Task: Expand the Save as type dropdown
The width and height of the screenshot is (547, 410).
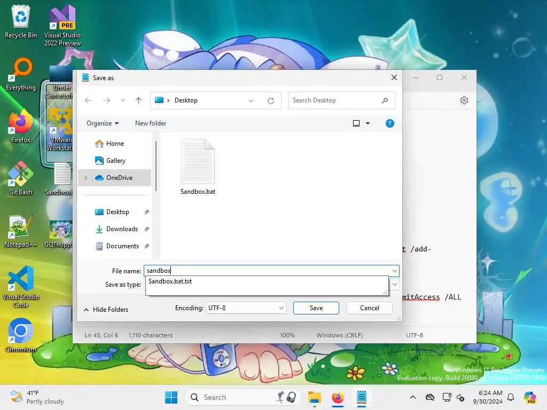Action: [x=395, y=285]
